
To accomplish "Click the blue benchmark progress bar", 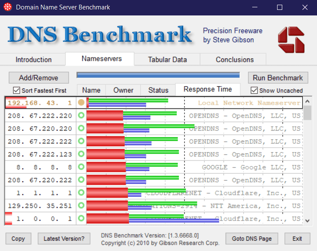I will coord(158,76).
